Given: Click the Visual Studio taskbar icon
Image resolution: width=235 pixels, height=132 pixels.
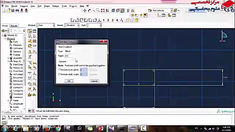Looking at the screenshot, I should pos(111,128).
